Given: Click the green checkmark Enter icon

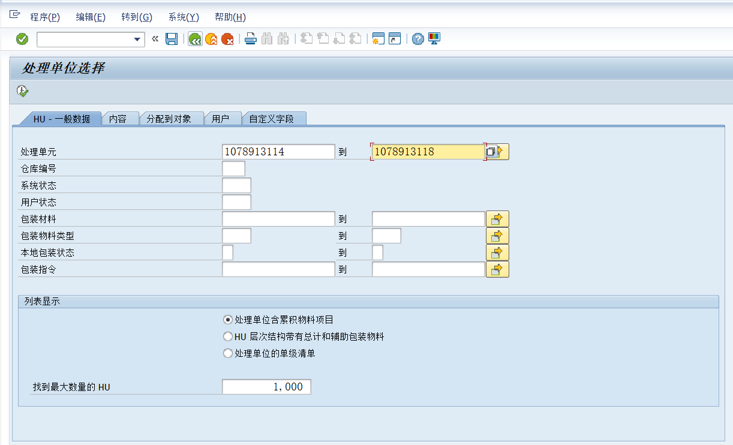Looking at the screenshot, I should pos(22,39).
